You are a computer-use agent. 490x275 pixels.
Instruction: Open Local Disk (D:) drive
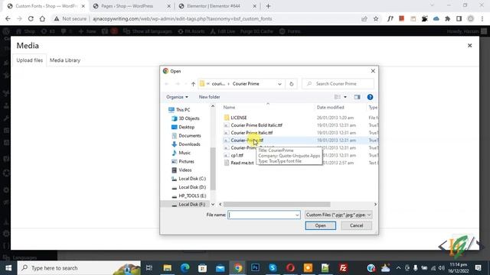click(x=192, y=187)
